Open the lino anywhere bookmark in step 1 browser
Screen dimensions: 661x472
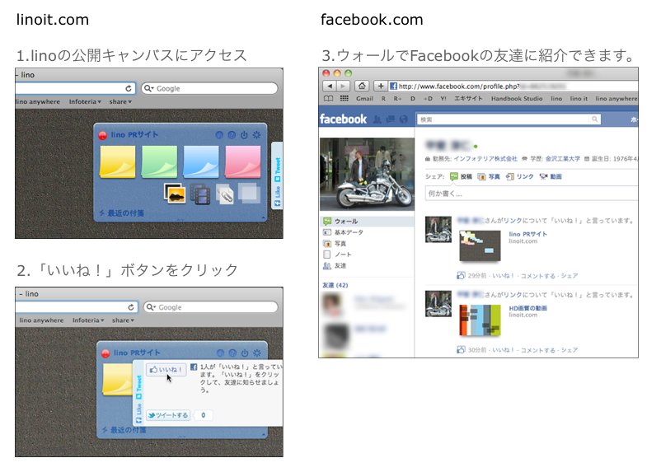(x=38, y=101)
